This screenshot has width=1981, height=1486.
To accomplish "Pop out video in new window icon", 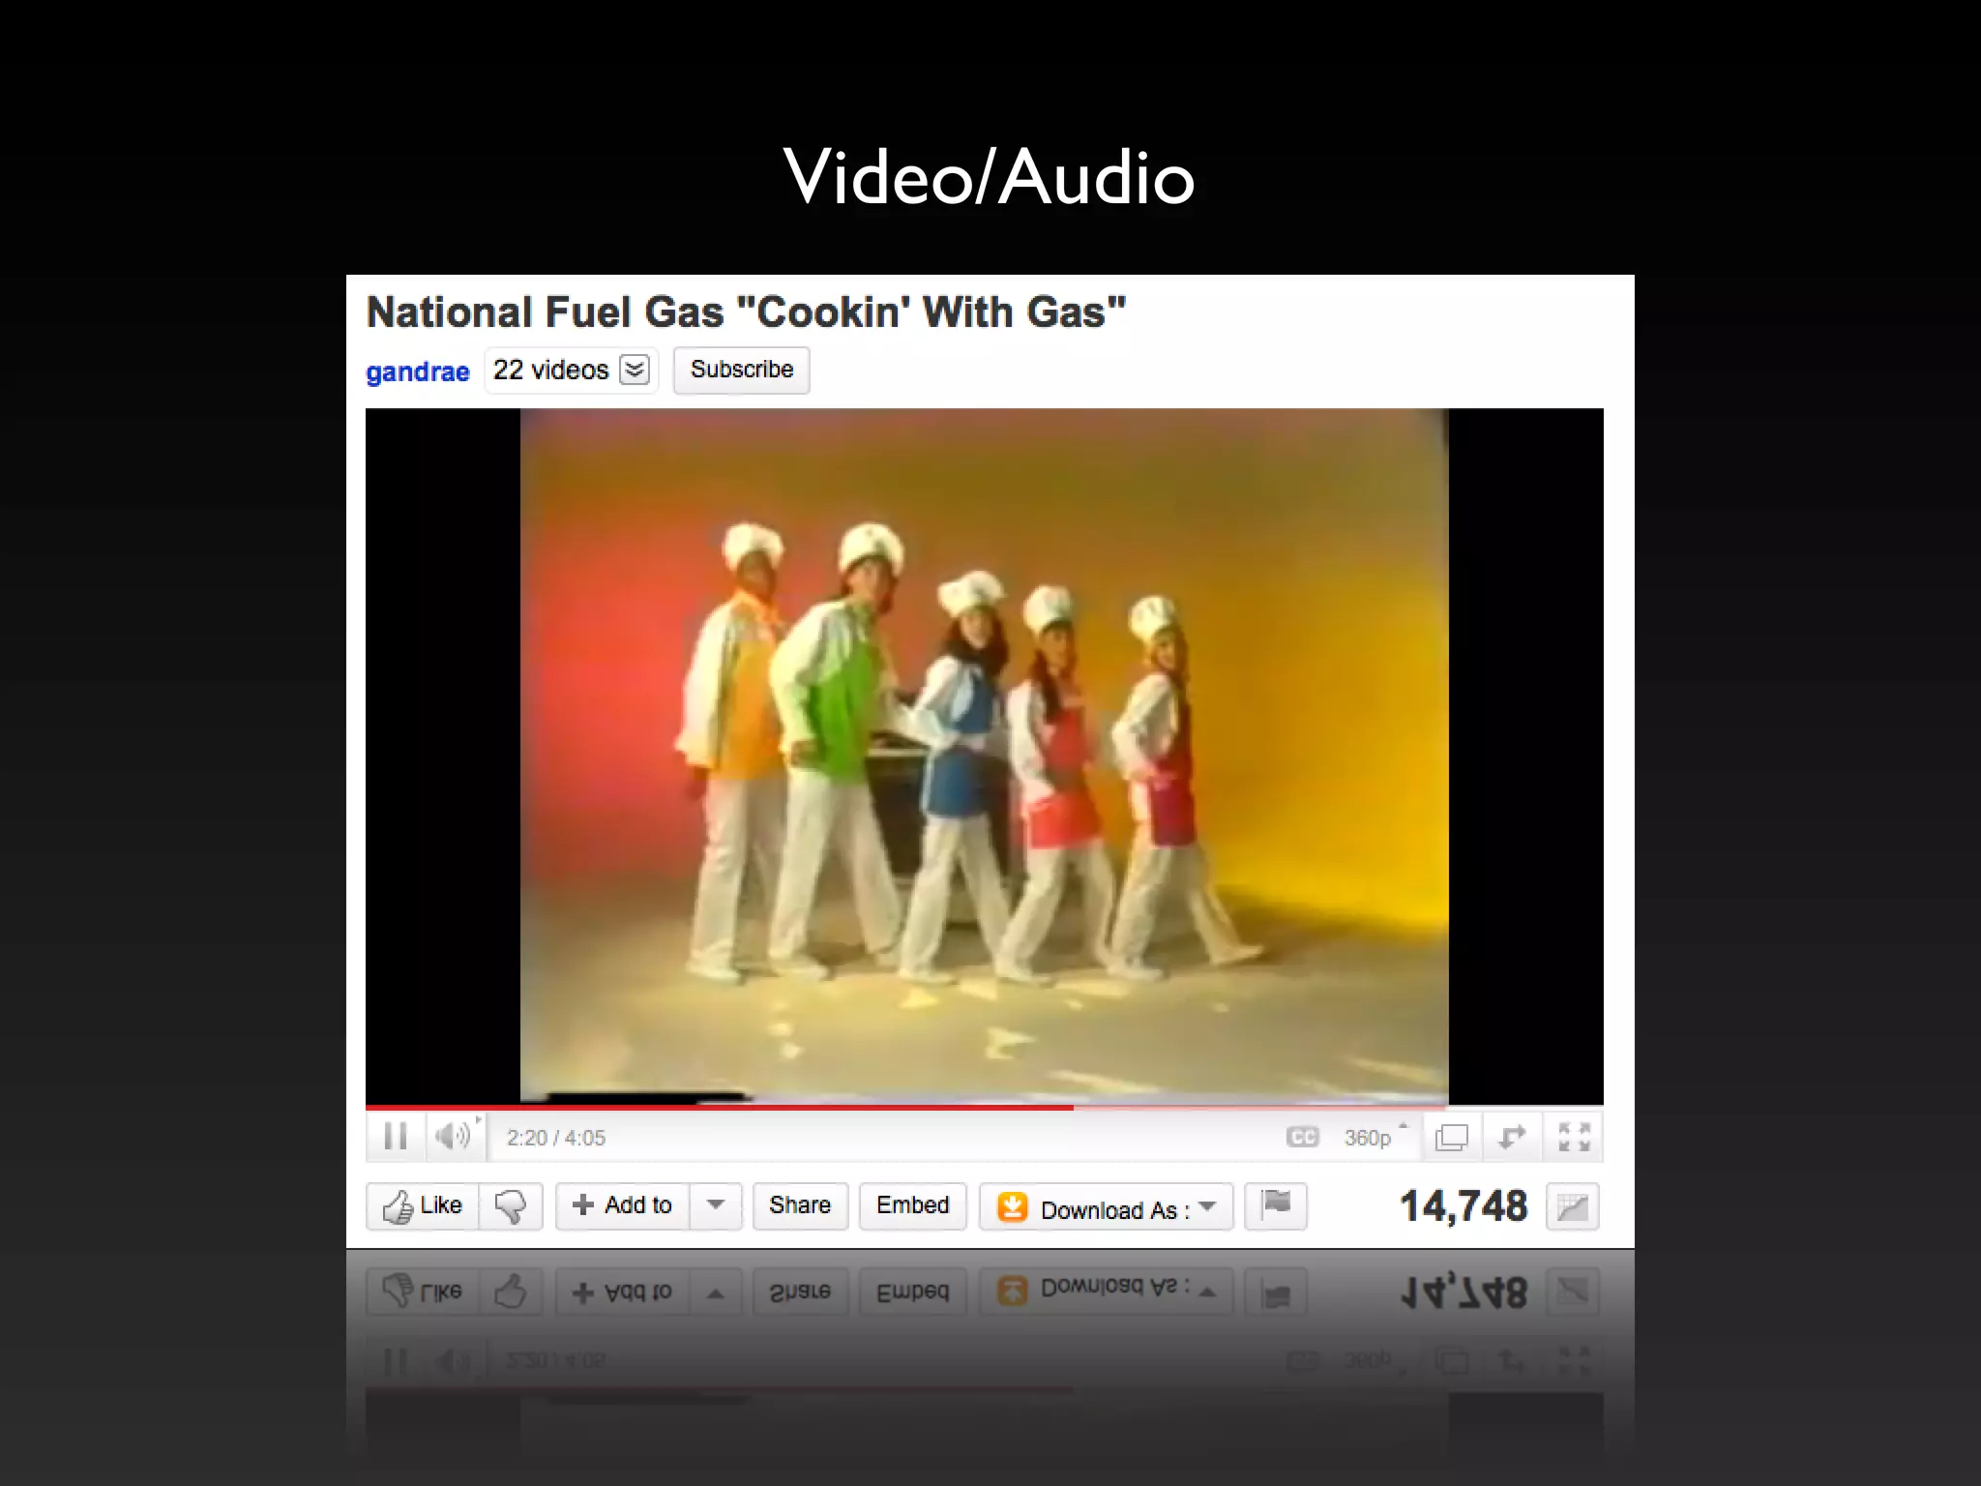I will [x=1451, y=1137].
